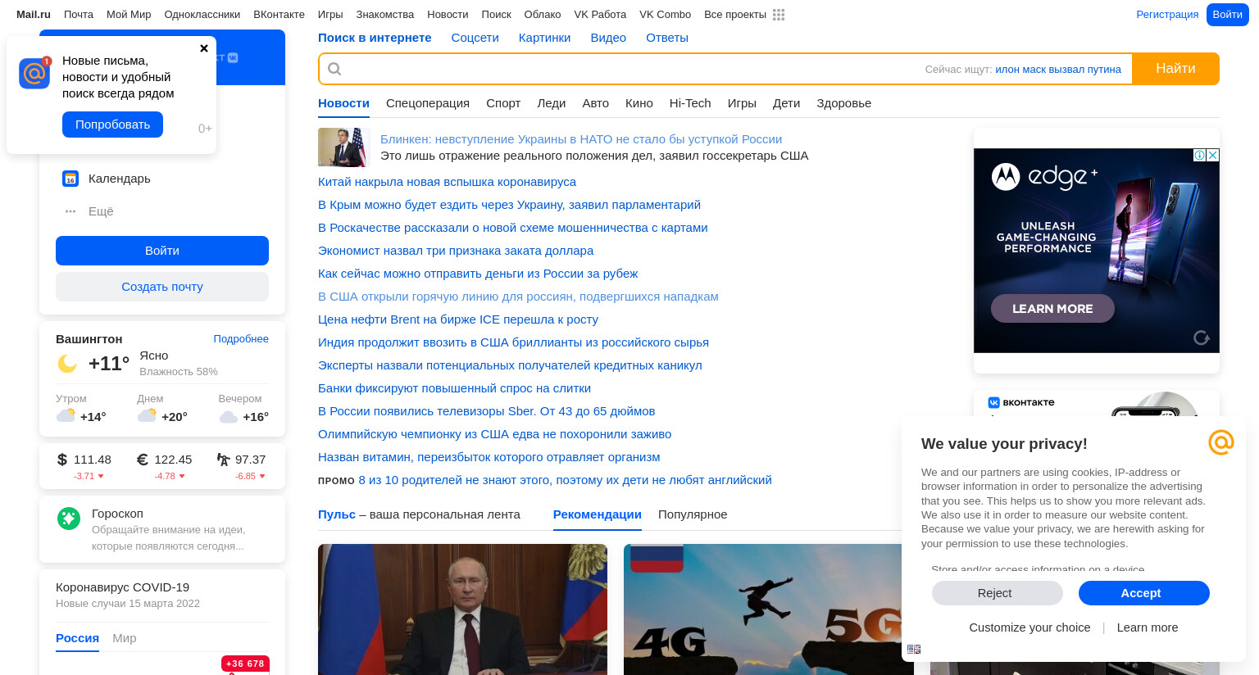Select the Популярное feed tab
This screenshot has width=1259, height=675.
click(x=693, y=514)
